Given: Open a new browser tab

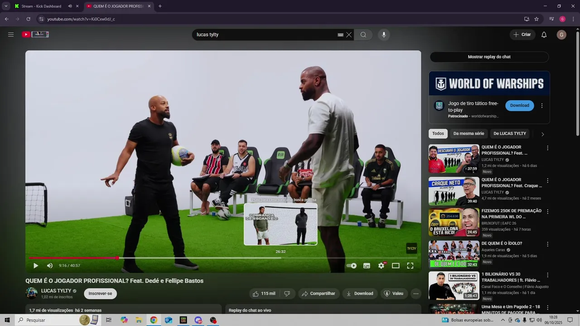Looking at the screenshot, I should pos(160,6).
